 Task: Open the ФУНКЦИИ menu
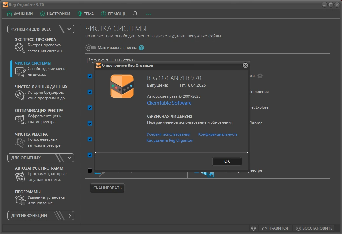click(x=20, y=14)
